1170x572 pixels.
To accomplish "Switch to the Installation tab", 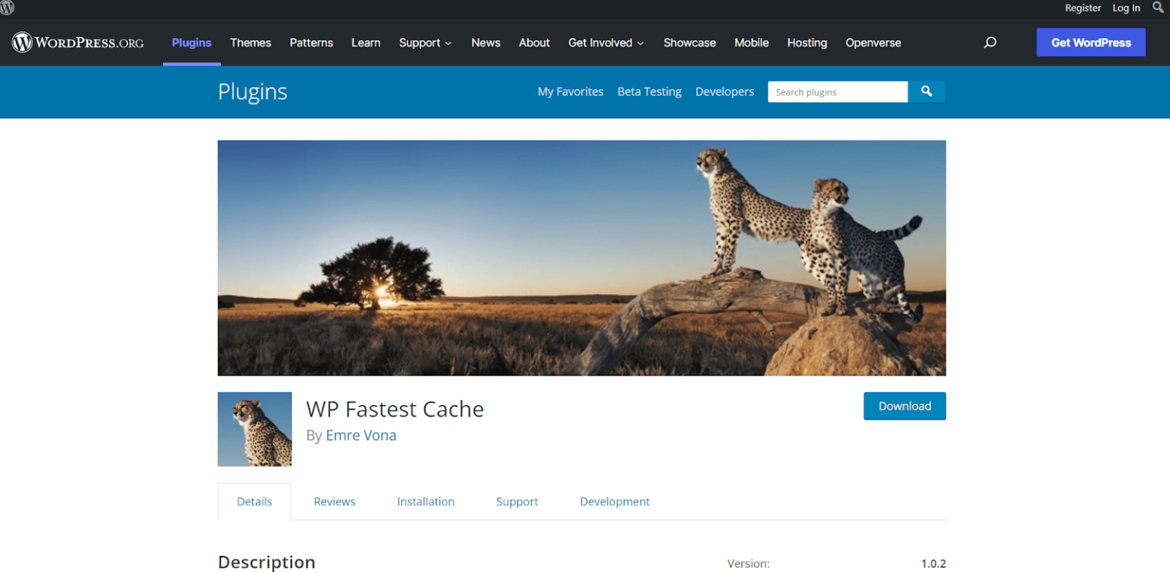I will [x=426, y=501].
